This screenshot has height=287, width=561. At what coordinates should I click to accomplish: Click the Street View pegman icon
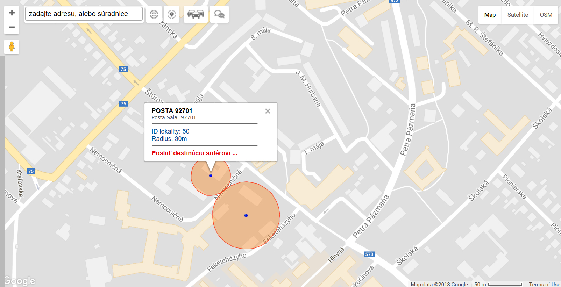point(12,47)
